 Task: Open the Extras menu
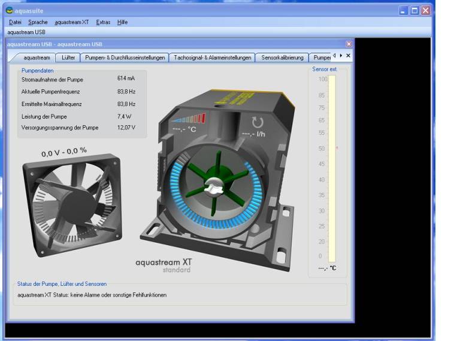point(103,22)
